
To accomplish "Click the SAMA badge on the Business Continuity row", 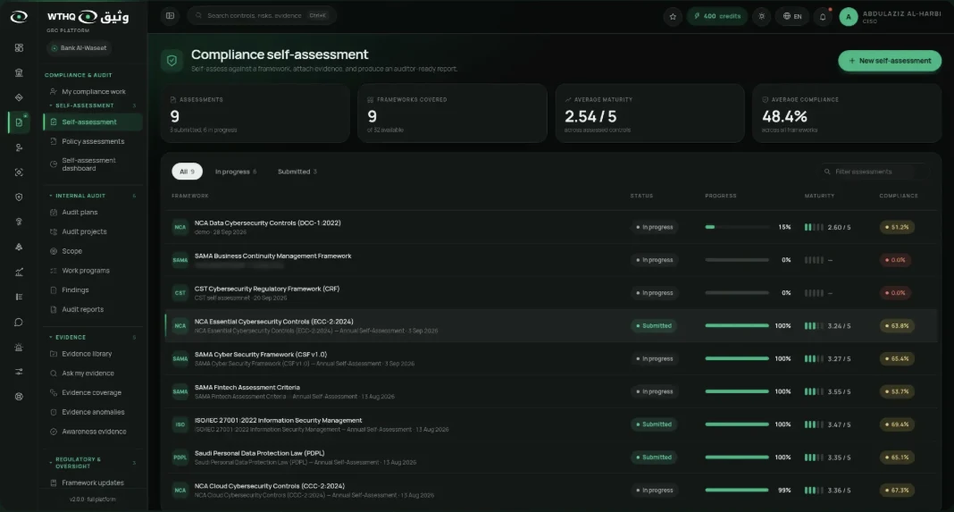I will tap(180, 260).
